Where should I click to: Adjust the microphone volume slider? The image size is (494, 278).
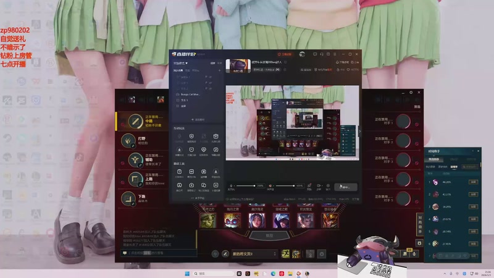[246, 186]
